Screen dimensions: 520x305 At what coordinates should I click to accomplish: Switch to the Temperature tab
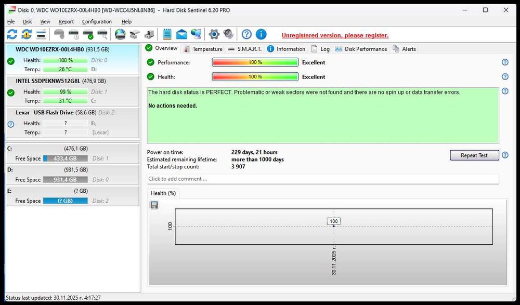203,49
